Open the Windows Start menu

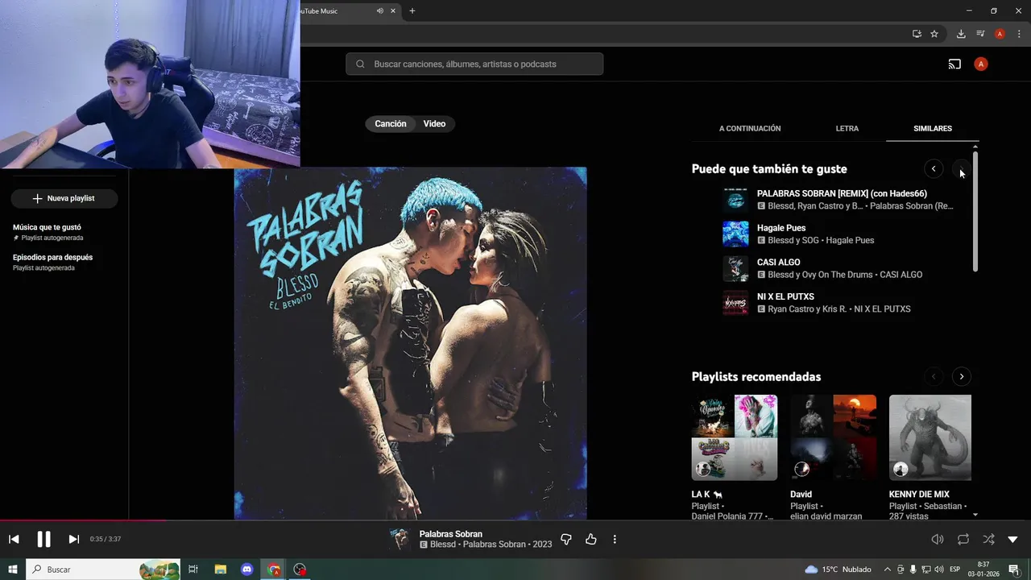click(13, 570)
